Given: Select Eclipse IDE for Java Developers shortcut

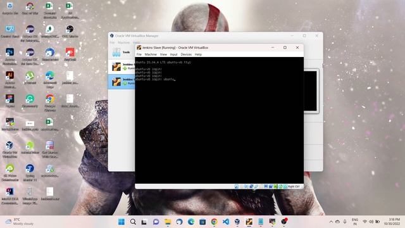Looking at the screenshot, I should [x=30, y=56].
